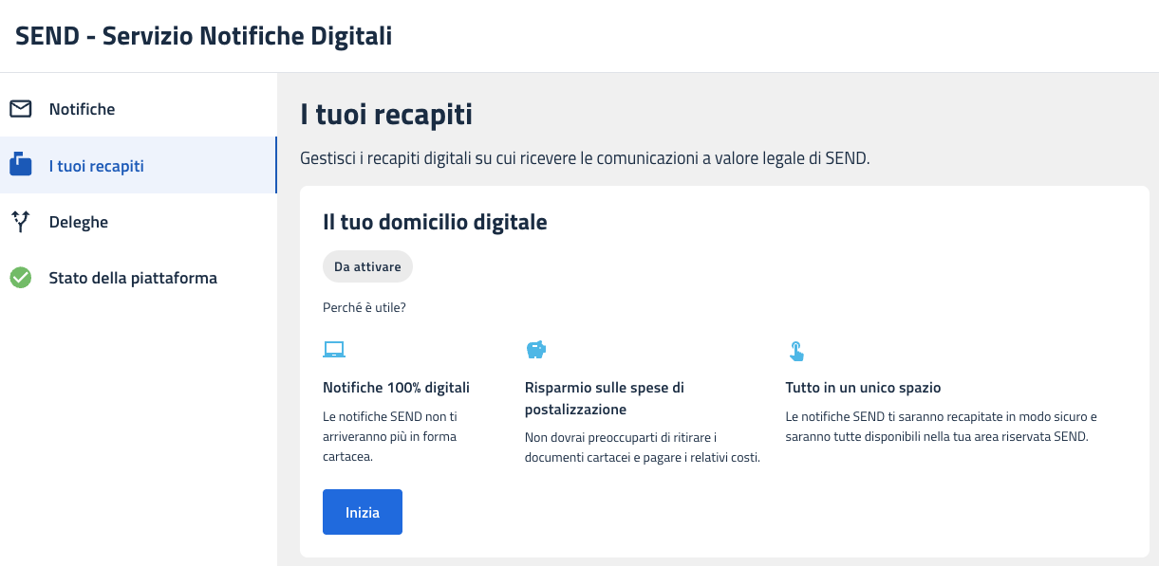Go to the Deleghe section

79,222
